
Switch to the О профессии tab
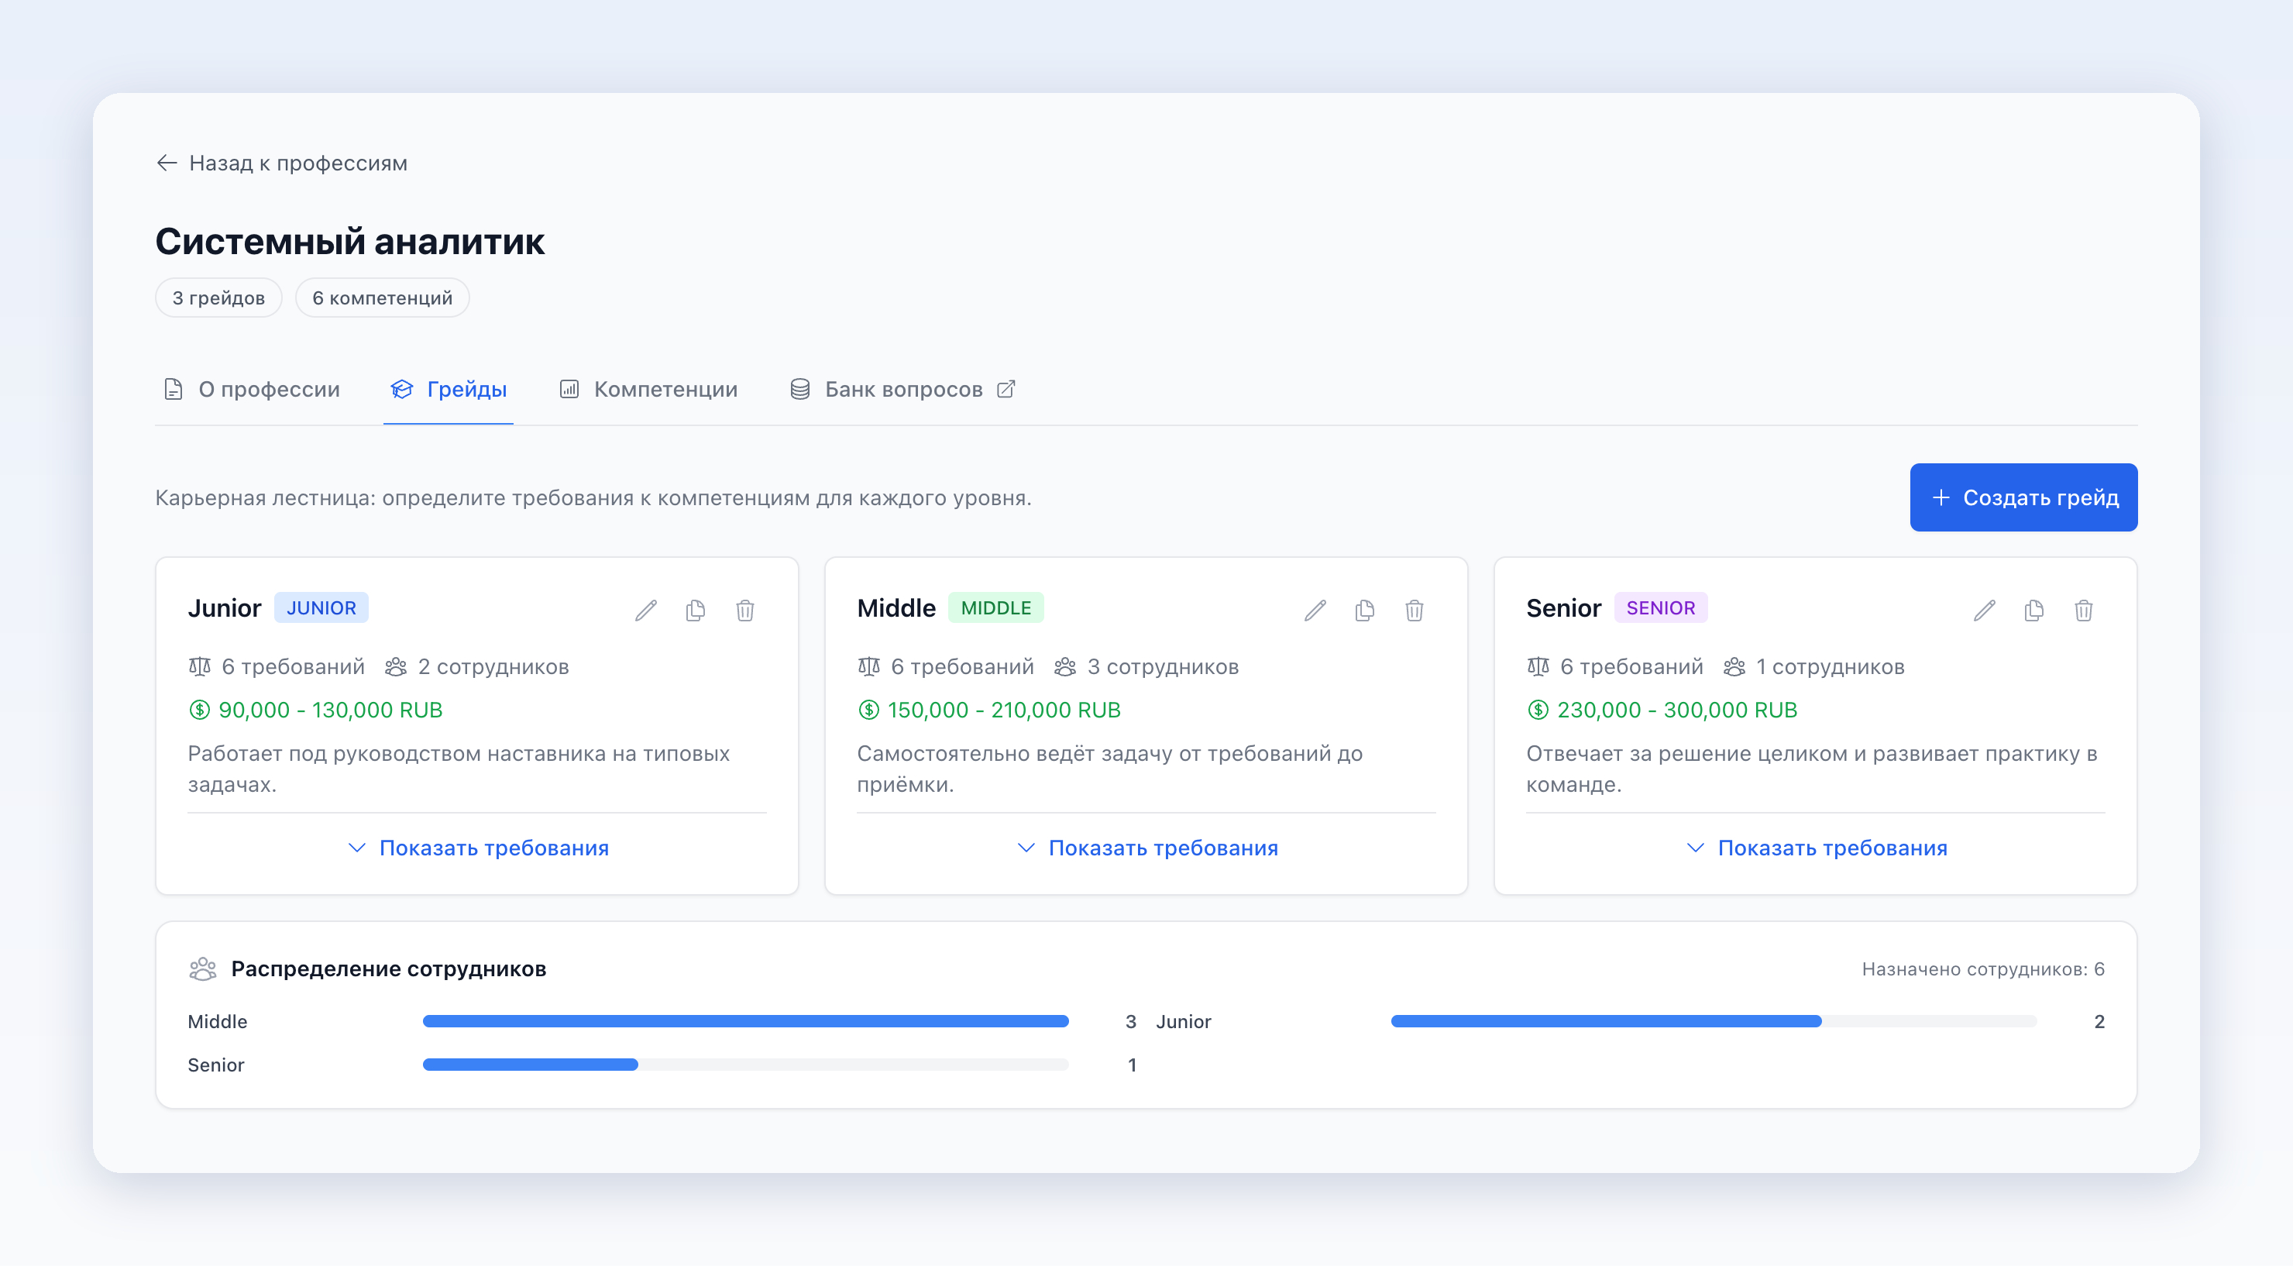(x=252, y=389)
